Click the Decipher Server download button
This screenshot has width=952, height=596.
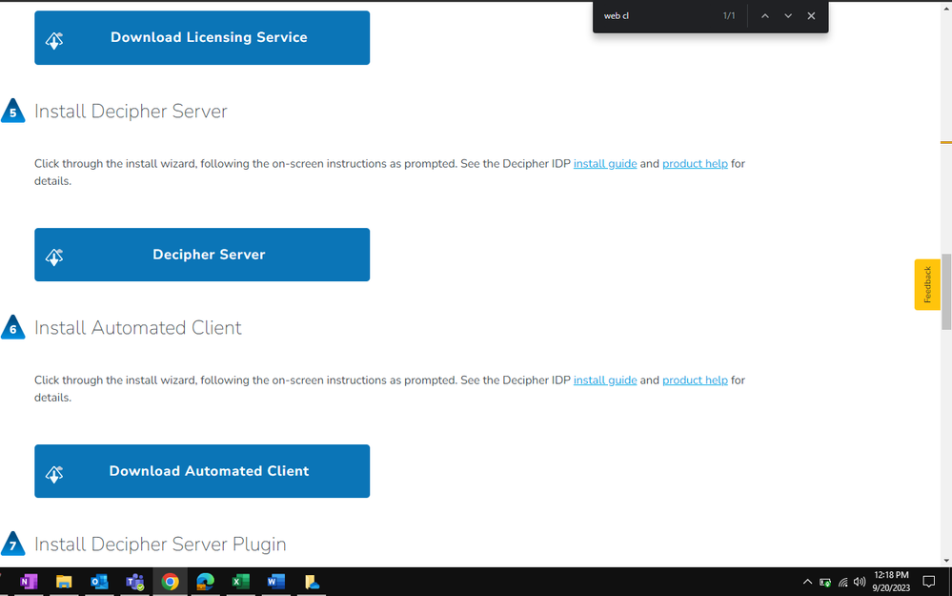tap(202, 255)
